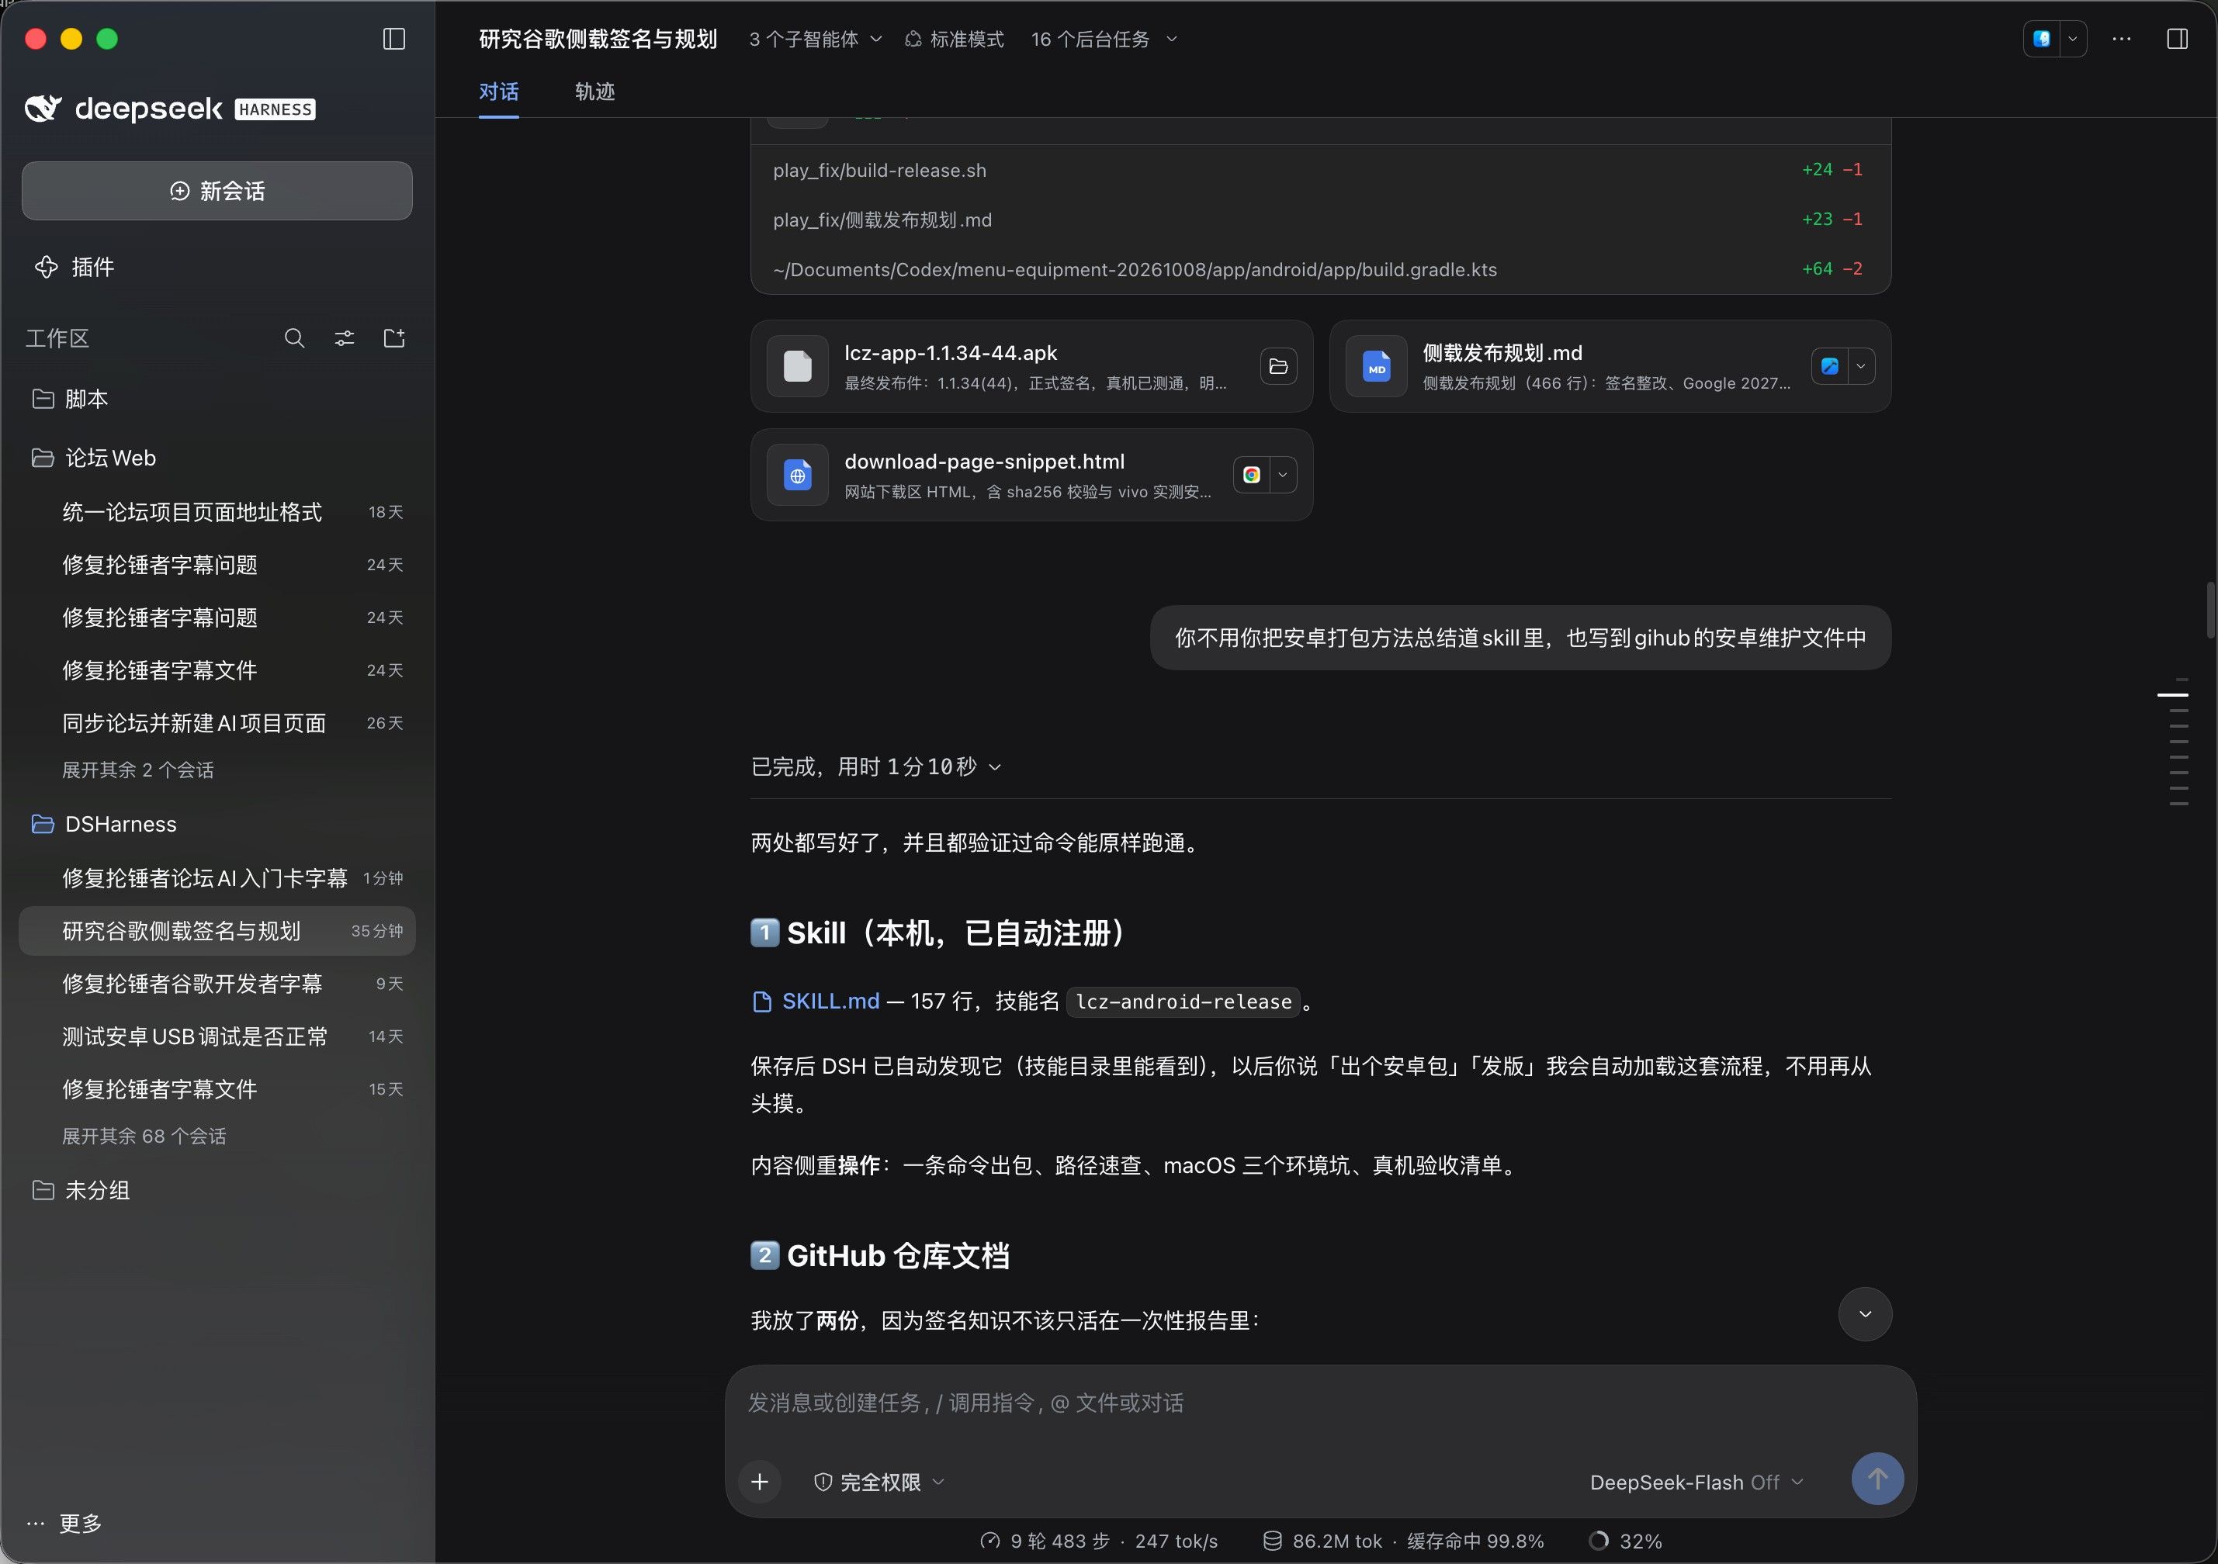
Task: Open the DeepSeek-Flash Off model selector
Action: click(x=1696, y=1482)
